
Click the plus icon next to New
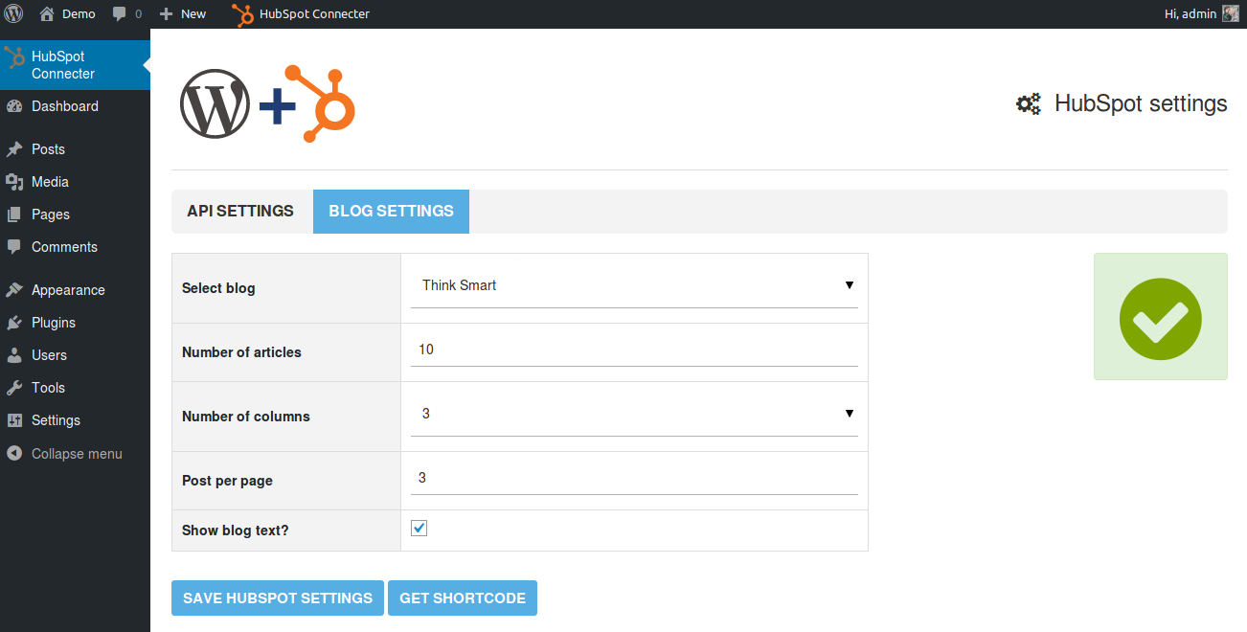coord(166,13)
